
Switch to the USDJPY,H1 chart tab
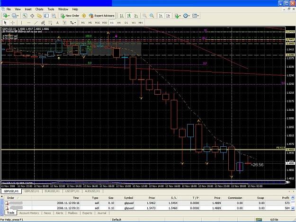point(72,191)
